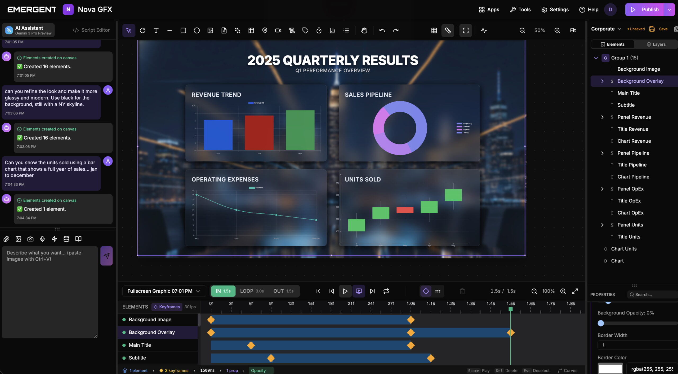Viewport: 678px width, 374px height.
Task: Click Fit to fit canvas to view
Action: click(x=573, y=30)
